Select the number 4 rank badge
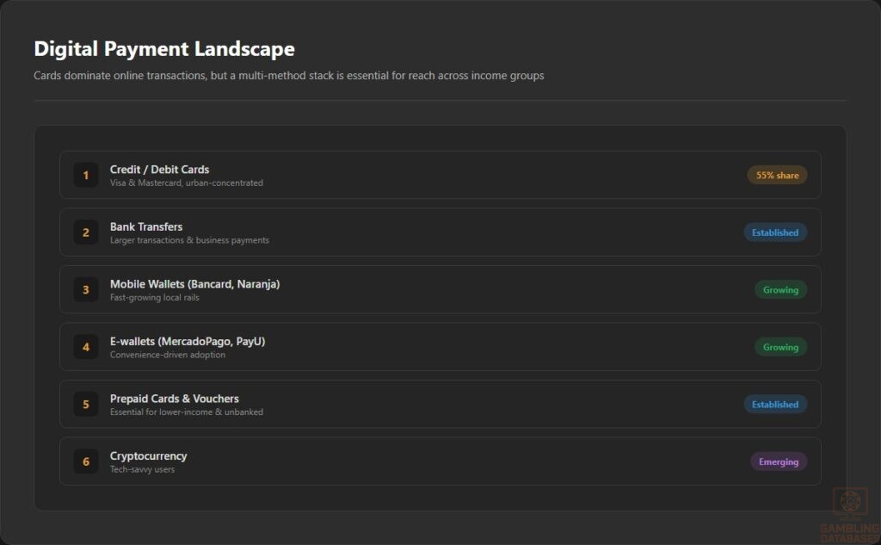Screen dimensions: 881x545 [x=86, y=347]
